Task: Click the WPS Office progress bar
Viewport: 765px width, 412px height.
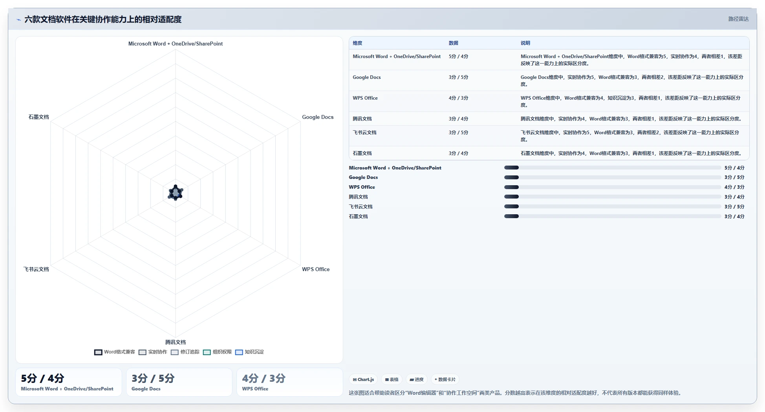Action: 613,187
